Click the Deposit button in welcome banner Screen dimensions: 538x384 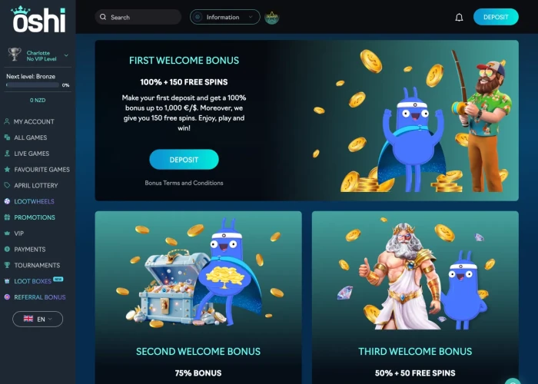(184, 160)
